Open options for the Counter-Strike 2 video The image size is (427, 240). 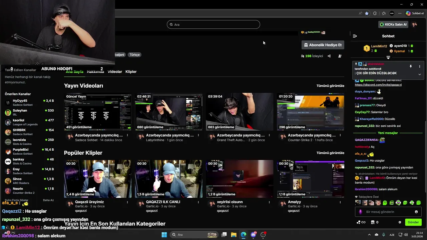pos(340,135)
